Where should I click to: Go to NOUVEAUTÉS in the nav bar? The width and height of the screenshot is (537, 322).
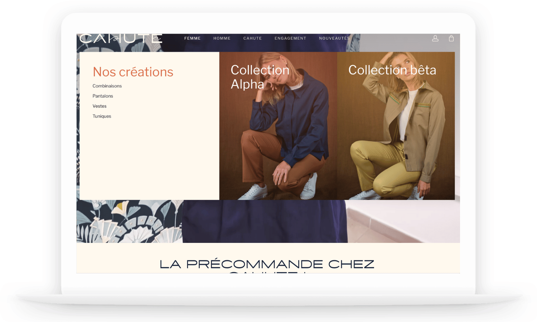pyautogui.click(x=334, y=38)
